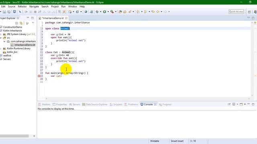Open the Open Console dropdown arrow
This screenshot has width=257, height=144.
tap(245, 104)
